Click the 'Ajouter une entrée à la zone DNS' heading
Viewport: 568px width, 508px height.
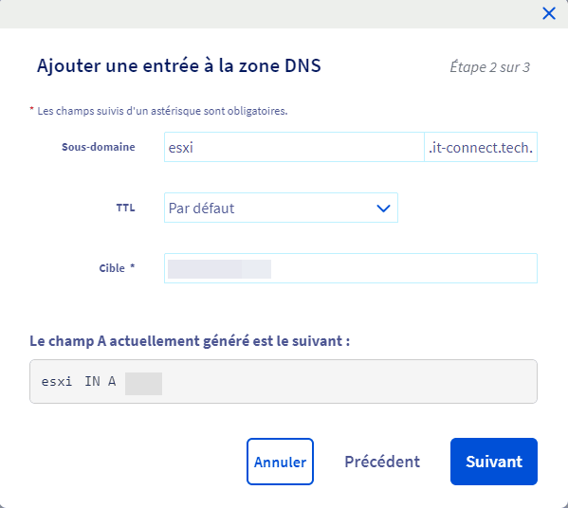point(179,66)
